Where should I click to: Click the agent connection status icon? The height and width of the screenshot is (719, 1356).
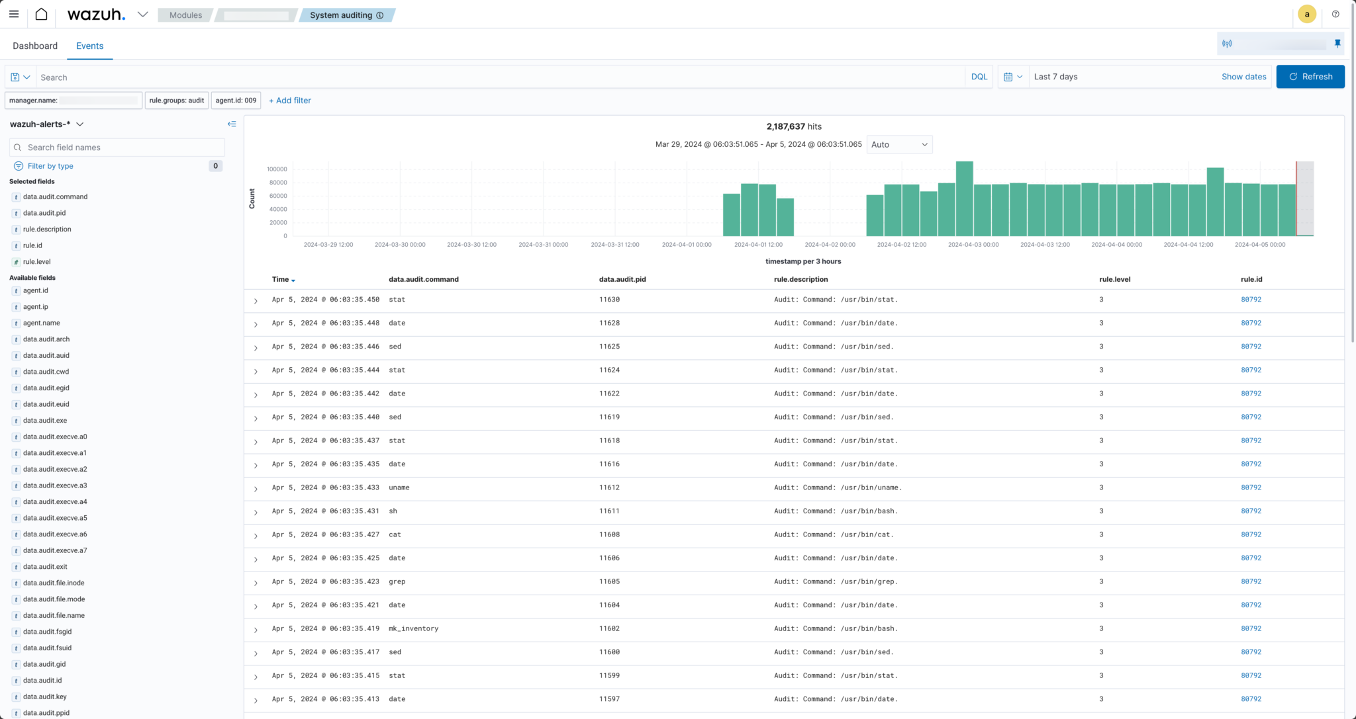(x=1228, y=43)
